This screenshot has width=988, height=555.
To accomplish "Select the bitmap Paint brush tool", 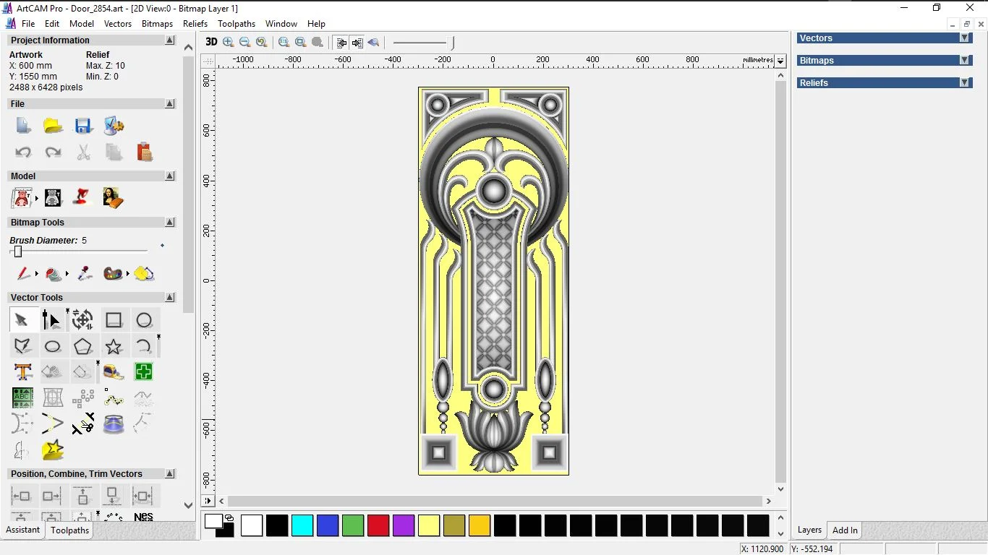I will [23, 274].
